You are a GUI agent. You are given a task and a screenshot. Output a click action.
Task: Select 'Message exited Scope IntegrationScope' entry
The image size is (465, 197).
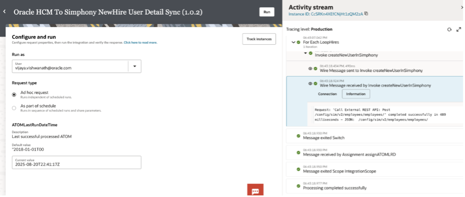(x=374, y=169)
